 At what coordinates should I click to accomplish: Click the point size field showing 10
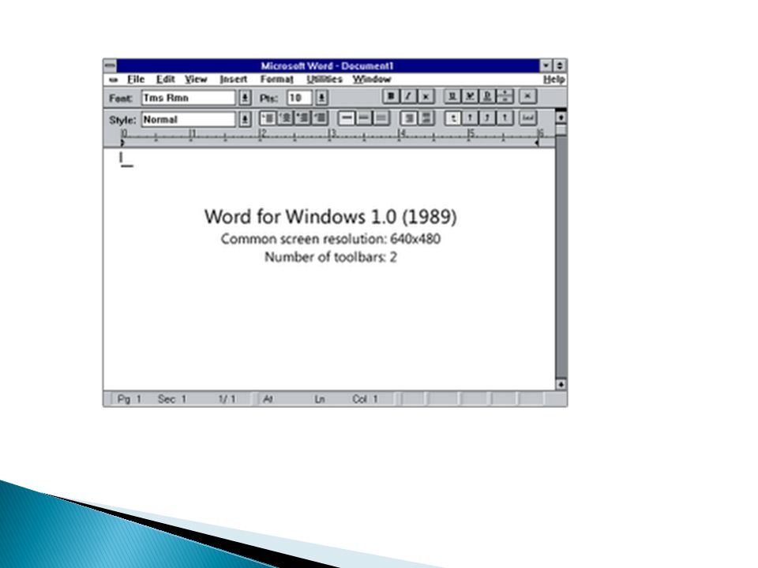click(300, 98)
